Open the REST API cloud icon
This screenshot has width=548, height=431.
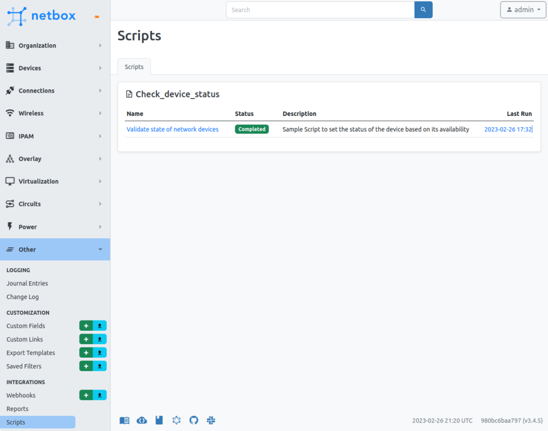coord(142,420)
